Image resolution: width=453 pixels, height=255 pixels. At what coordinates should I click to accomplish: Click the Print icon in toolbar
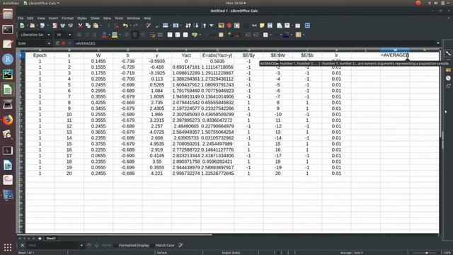coord(62,25)
